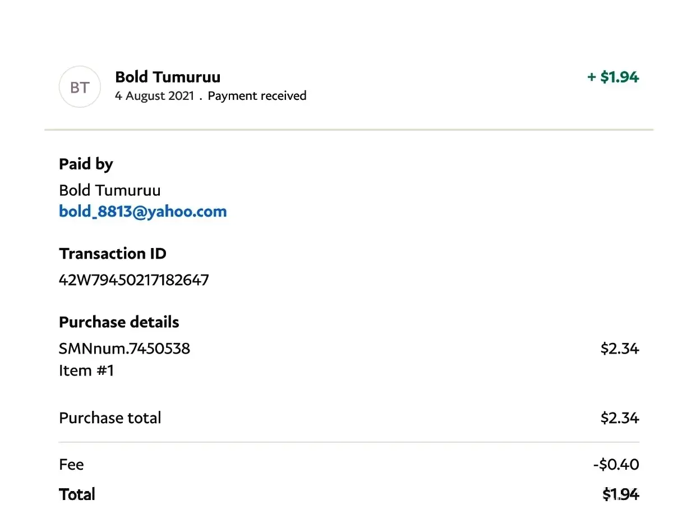Image resolution: width=696 pixels, height=532 pixels.
Task: Select the payer name under Paid by
Action: [109, 190]
